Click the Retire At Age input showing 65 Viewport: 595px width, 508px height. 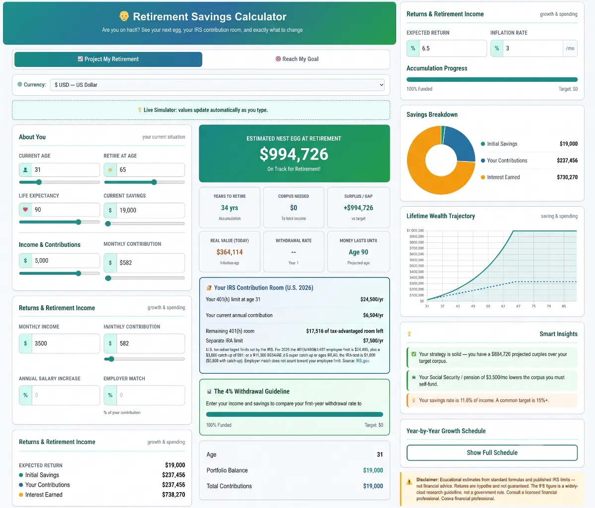point(150,169)
